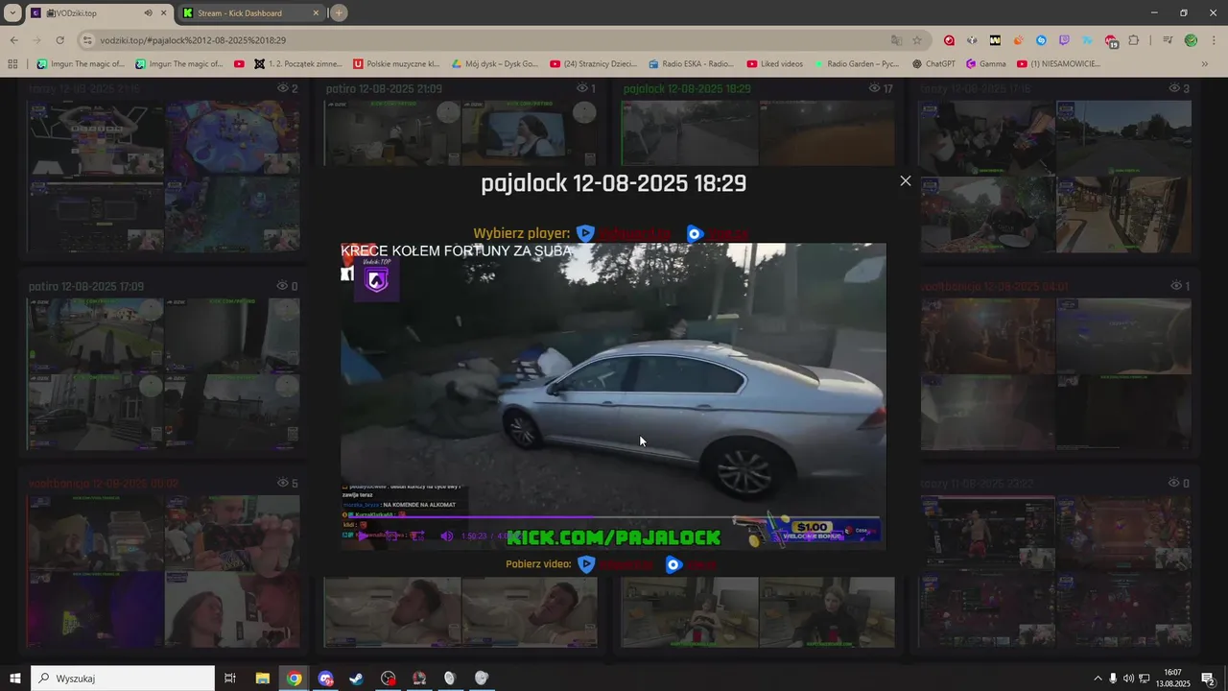Open the purple Twitch extension

(x=1064, y=40)
